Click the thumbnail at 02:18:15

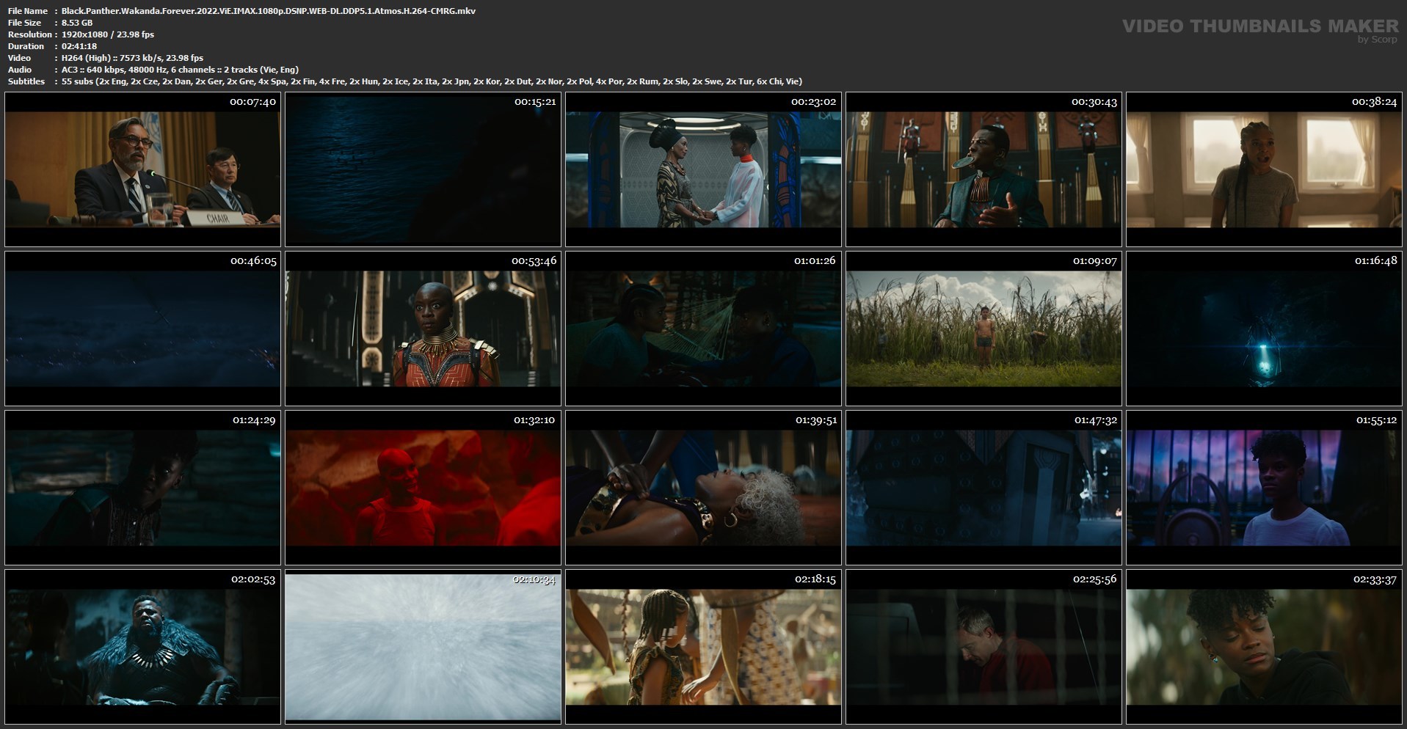point(703,647)
